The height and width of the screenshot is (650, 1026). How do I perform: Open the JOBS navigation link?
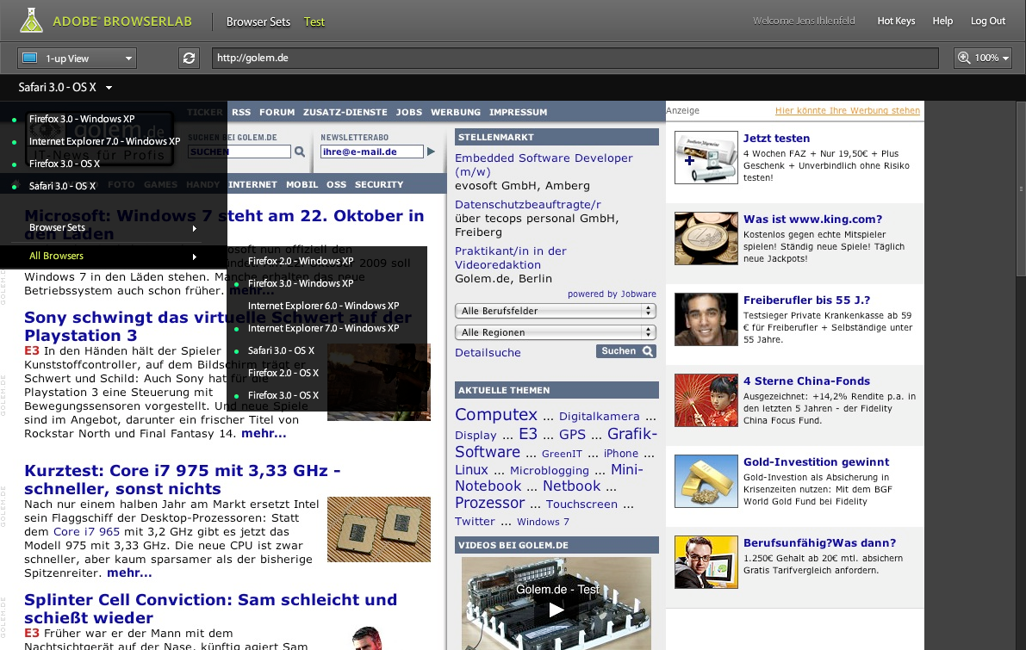(409, 112)
